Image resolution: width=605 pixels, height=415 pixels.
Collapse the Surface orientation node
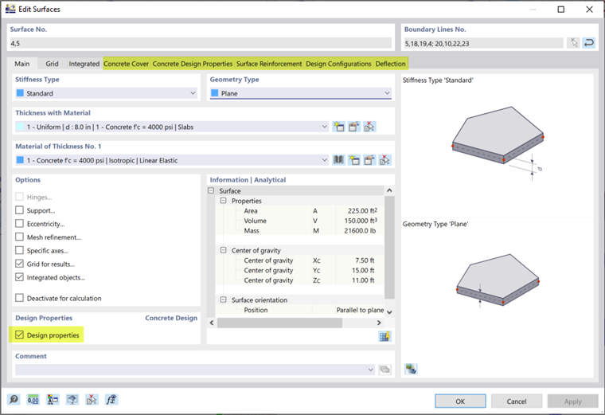tap(223, 300)
